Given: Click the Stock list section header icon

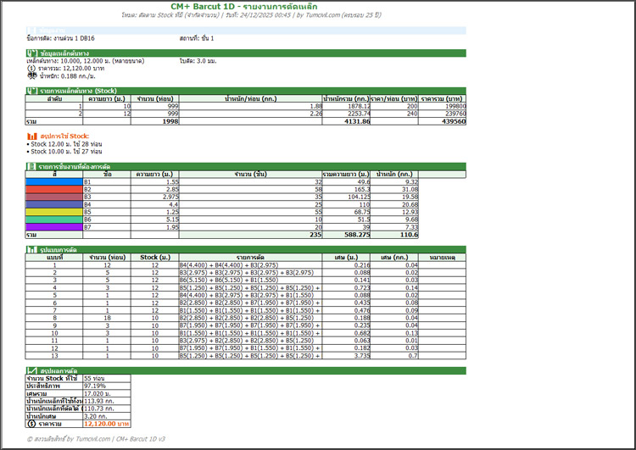Looking at the screenshot, I should click(x=31, y=89).
